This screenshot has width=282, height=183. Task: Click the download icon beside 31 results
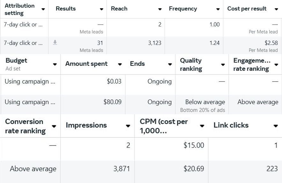55,43
